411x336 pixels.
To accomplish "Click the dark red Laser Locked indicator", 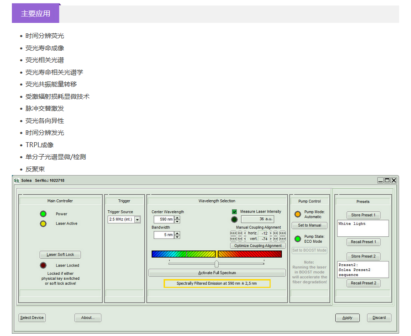I will click(43, 265).
